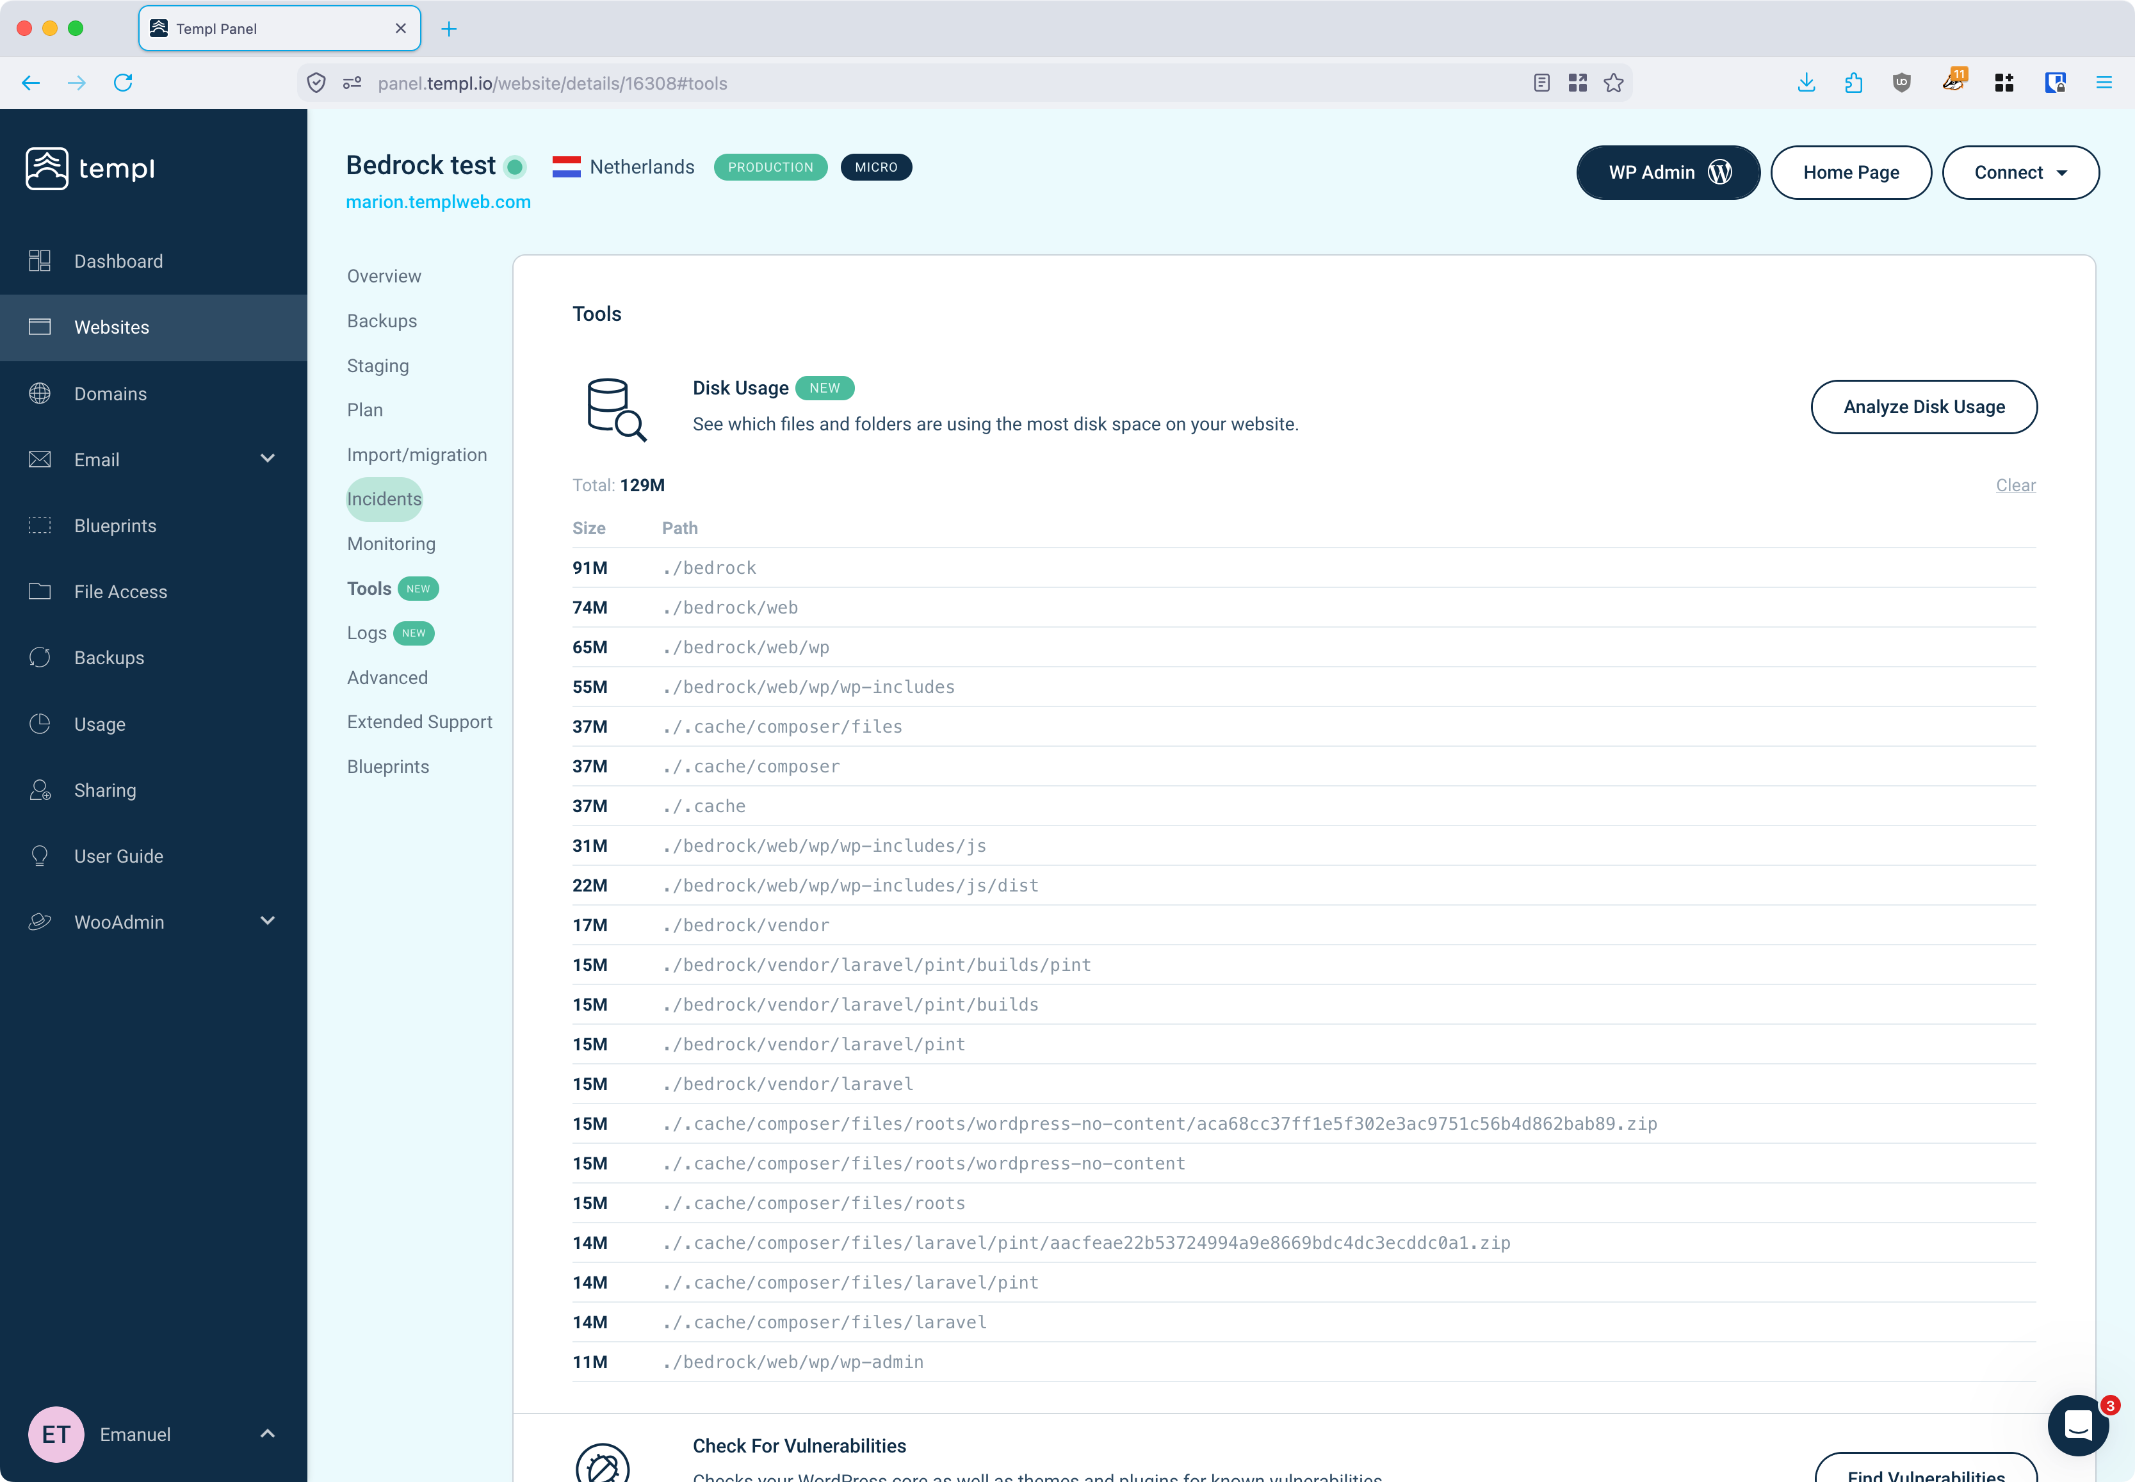This screenshot has height=1482, width=2135.
Task: Open Import/migration section
Action: [417, 455]
